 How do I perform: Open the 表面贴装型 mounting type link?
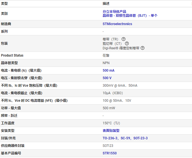(111, 131)
